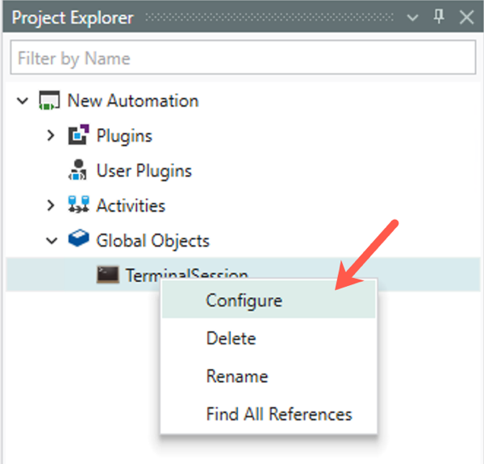Collapse the Global Objects node
484x464 pixels.
[x=52, y=241]
